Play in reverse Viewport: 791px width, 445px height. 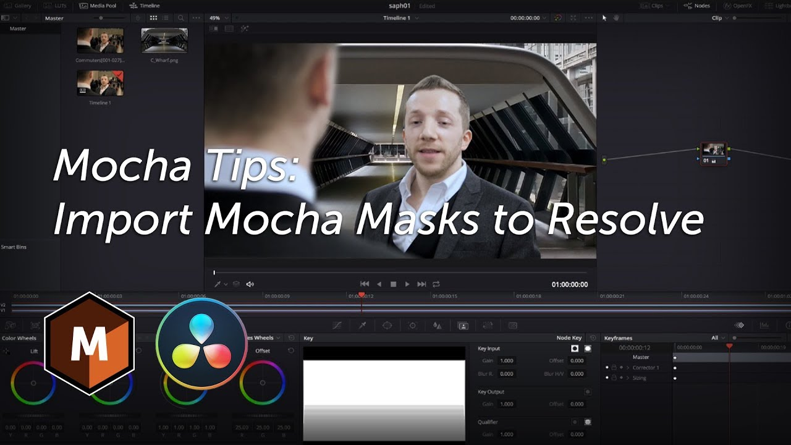tap(379, 284)
